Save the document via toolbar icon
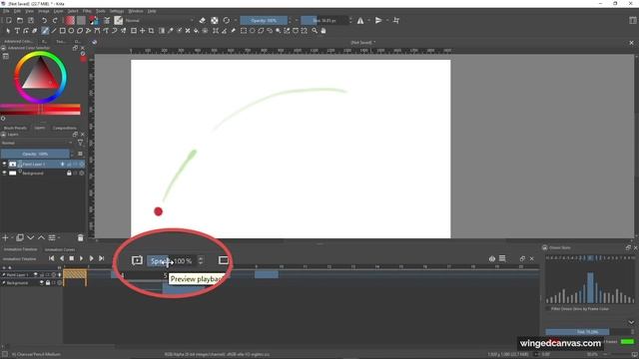The width and height of the screenshot is (639, 359). 31,20
